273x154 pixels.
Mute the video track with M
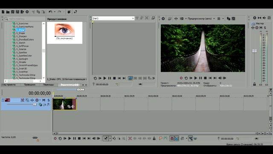[x=44, y=100]
